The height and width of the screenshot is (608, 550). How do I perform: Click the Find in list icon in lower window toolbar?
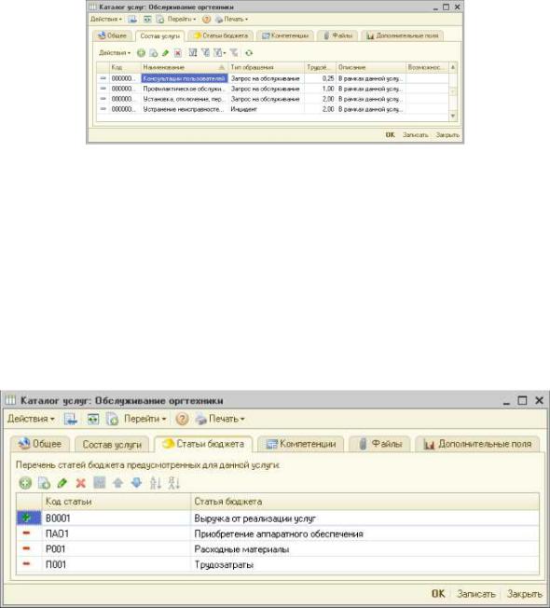[x=71, y=419]
